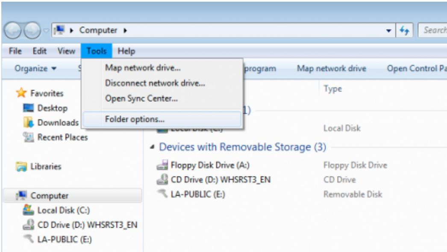
Task: Click Local Disk (C:) icon in navigation pane
Action: 28,210
